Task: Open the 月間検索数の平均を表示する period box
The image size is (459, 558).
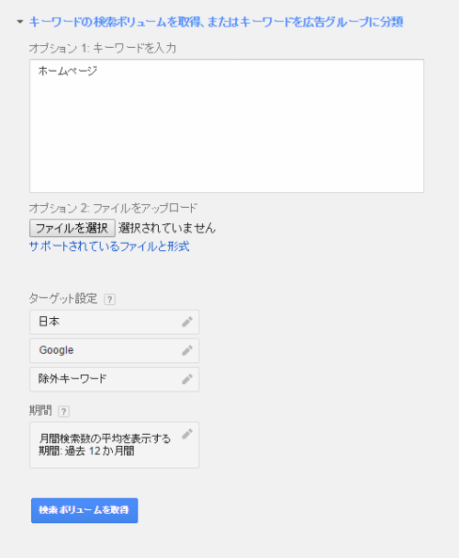Action: 115,445
